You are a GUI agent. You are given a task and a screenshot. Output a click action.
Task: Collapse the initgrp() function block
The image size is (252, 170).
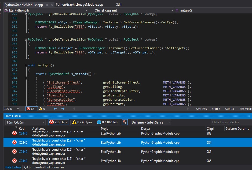26,65
